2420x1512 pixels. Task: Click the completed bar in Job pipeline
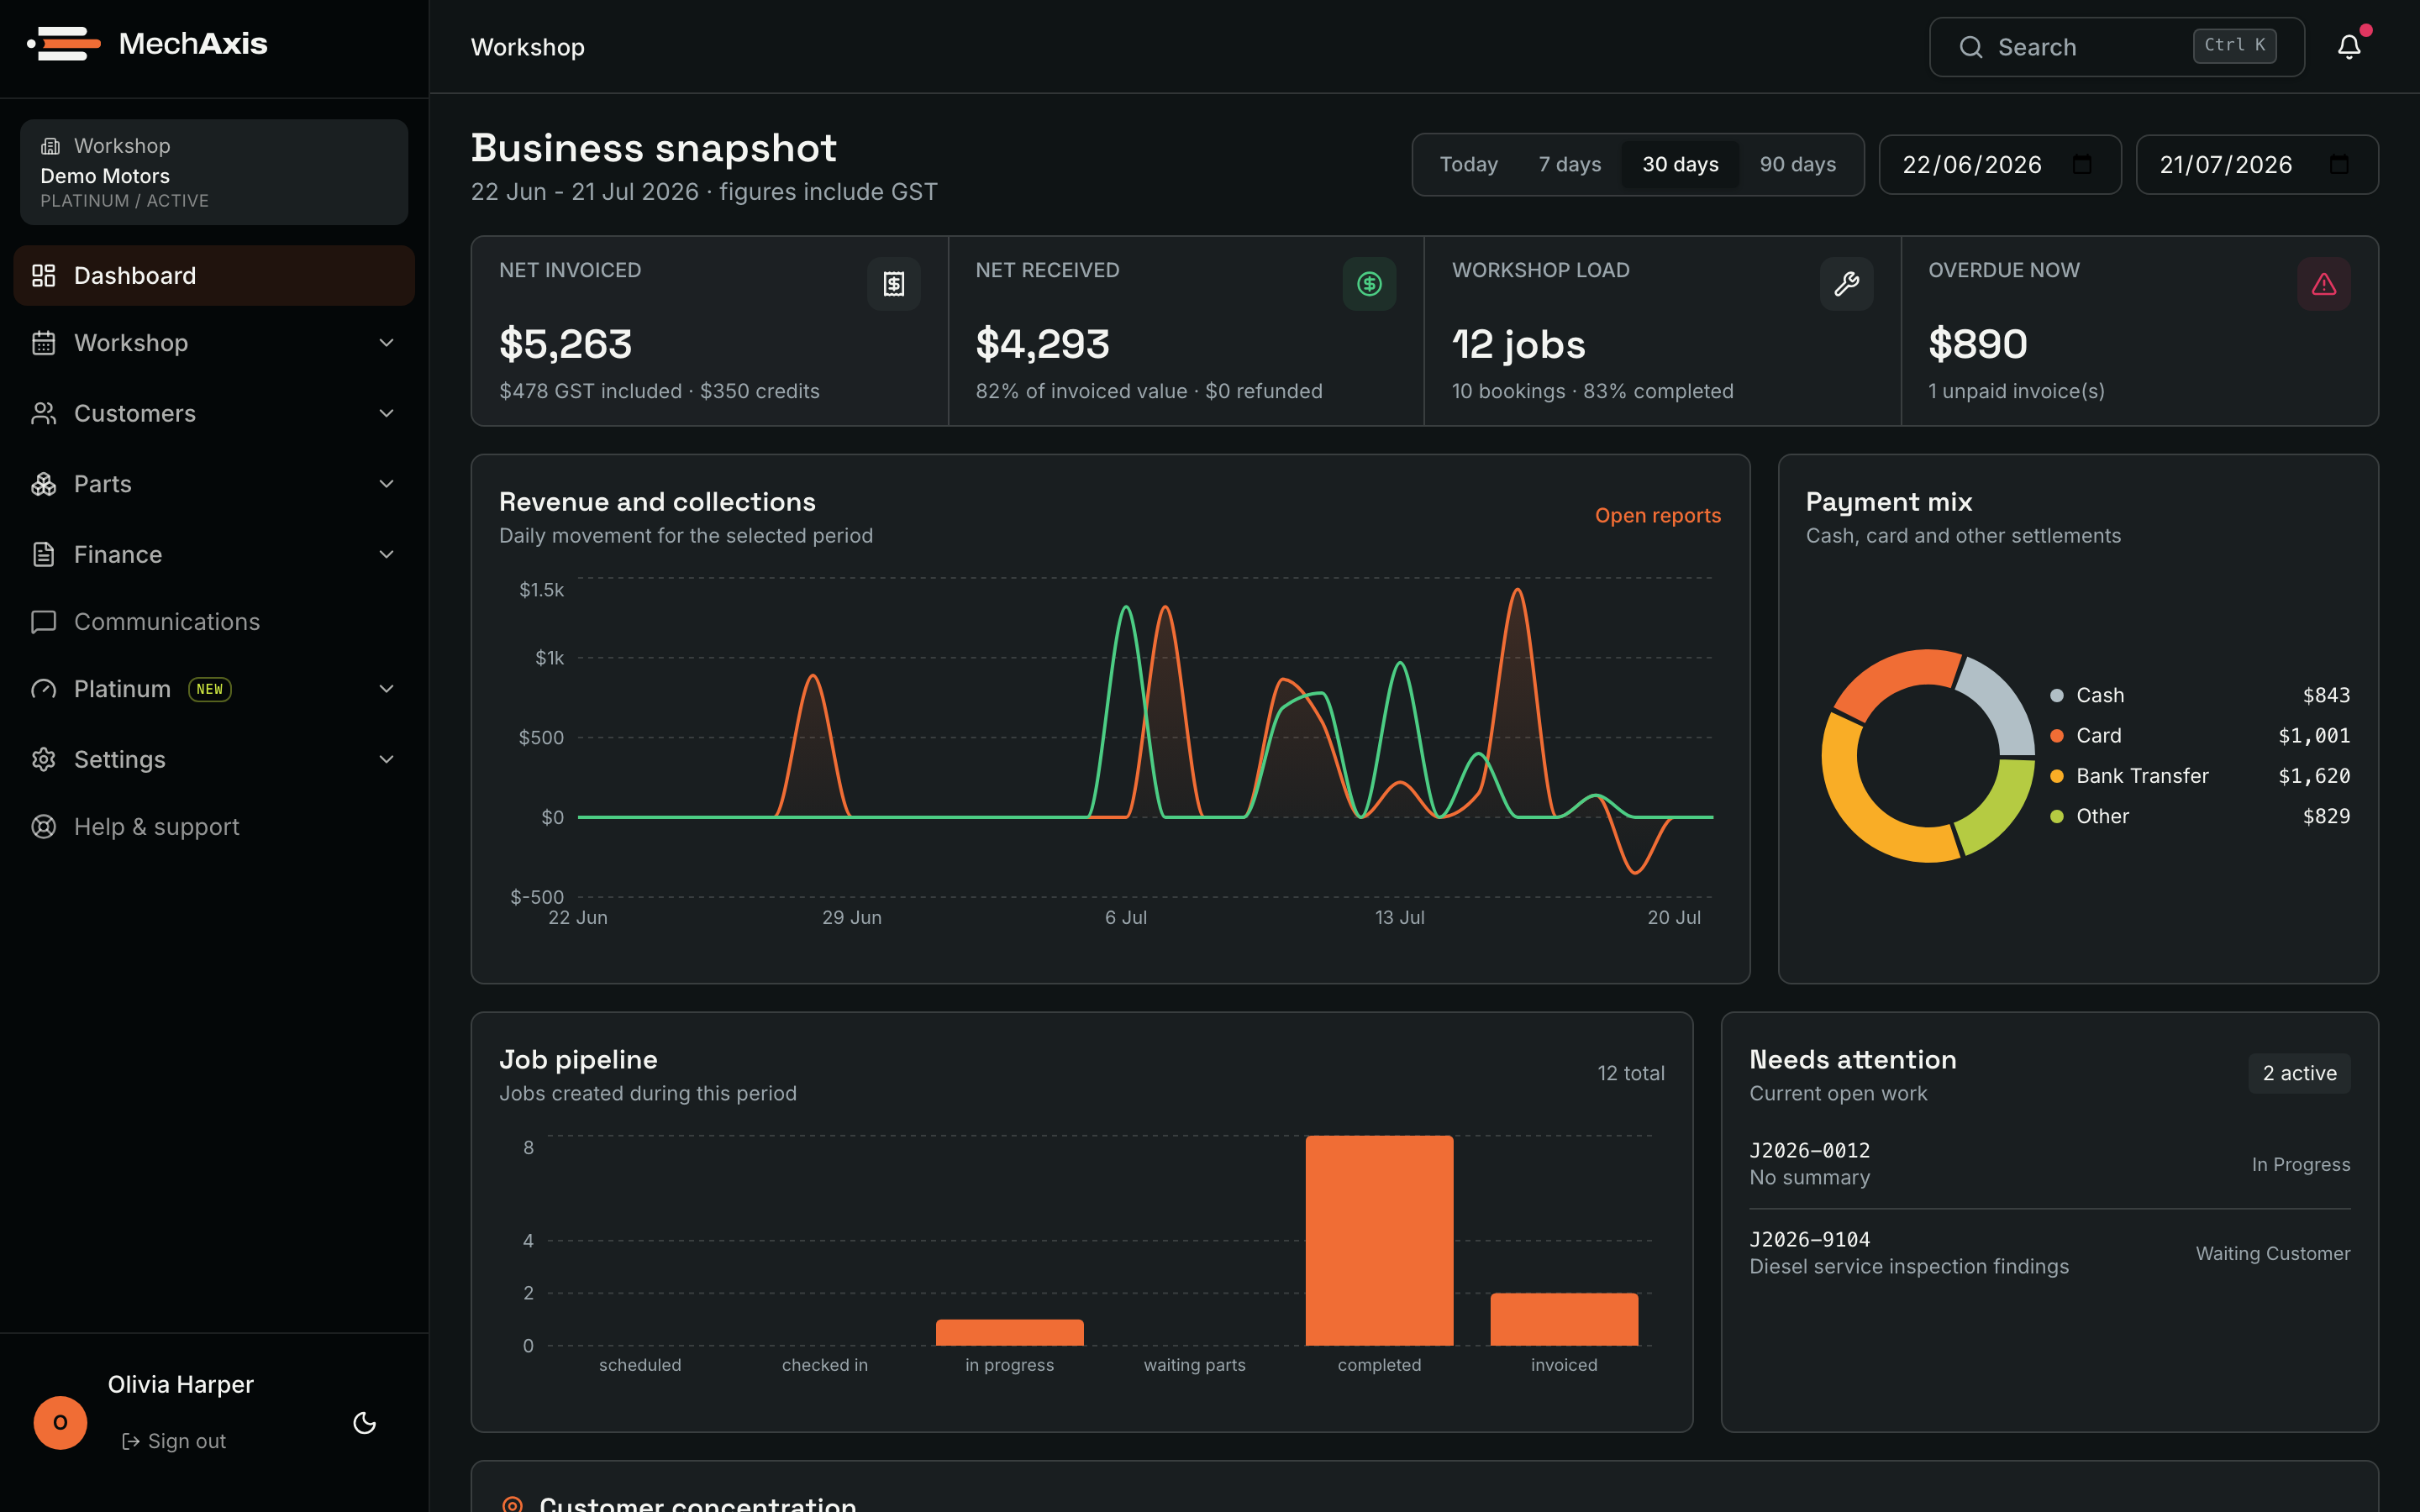[1379, 1240]
